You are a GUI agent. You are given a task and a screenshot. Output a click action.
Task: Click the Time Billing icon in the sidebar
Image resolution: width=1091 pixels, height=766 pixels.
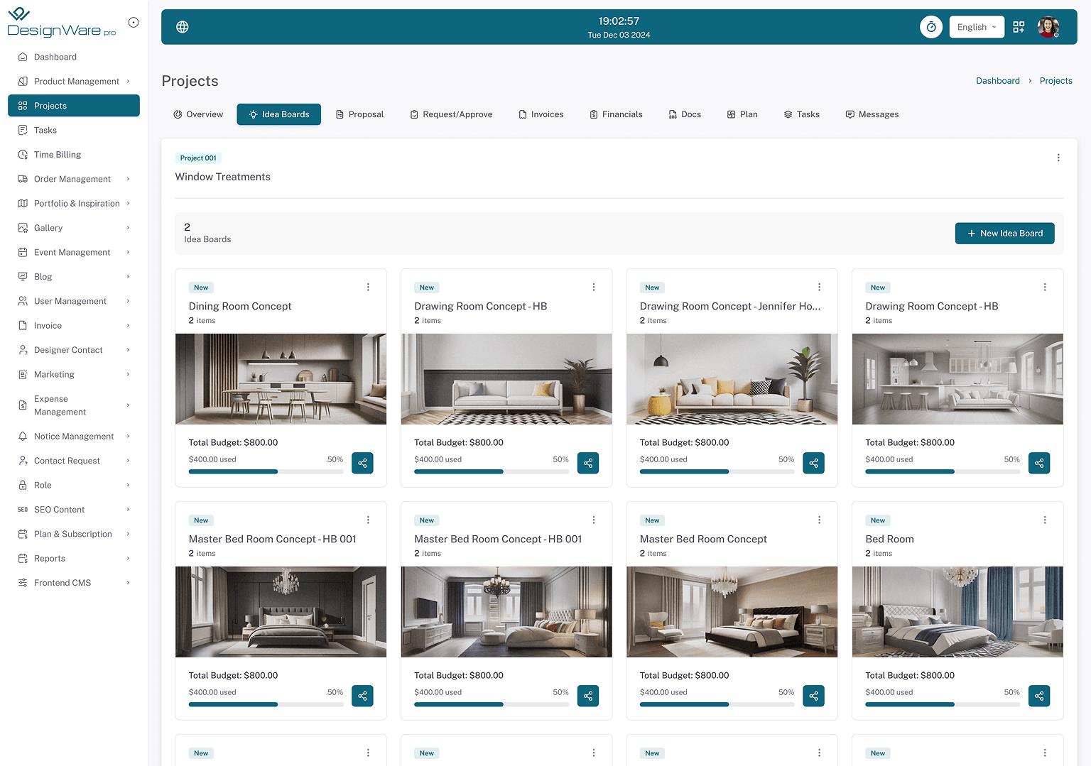23,155
